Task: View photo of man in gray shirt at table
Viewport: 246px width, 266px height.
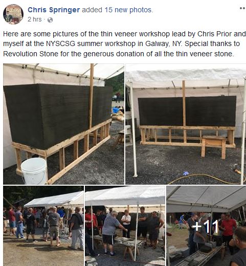Action: 125,226
